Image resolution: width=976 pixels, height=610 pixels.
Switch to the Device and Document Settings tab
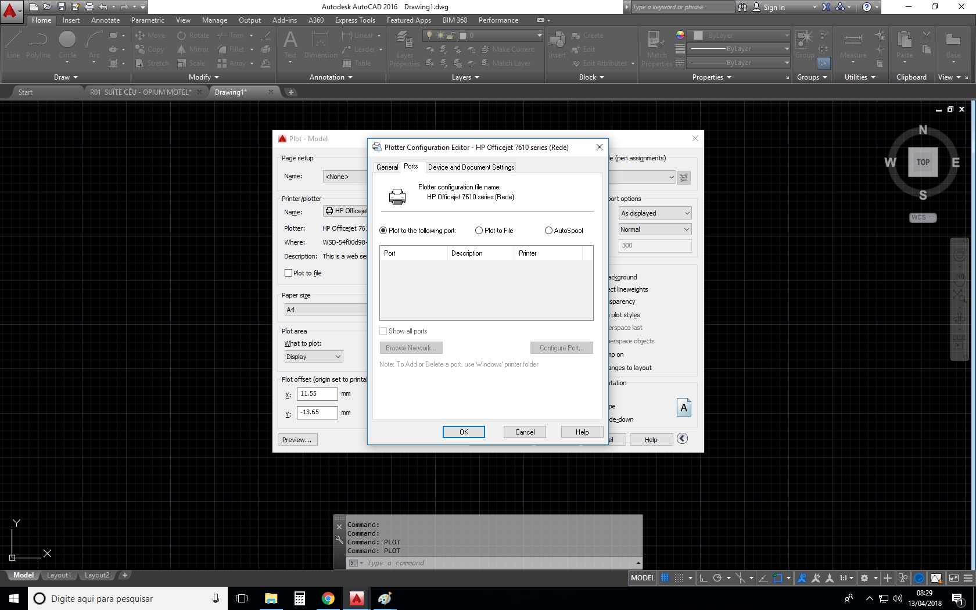point(471,167)
